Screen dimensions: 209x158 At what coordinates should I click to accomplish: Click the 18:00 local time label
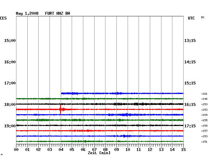pyautogui.click(x=10, y=105)
